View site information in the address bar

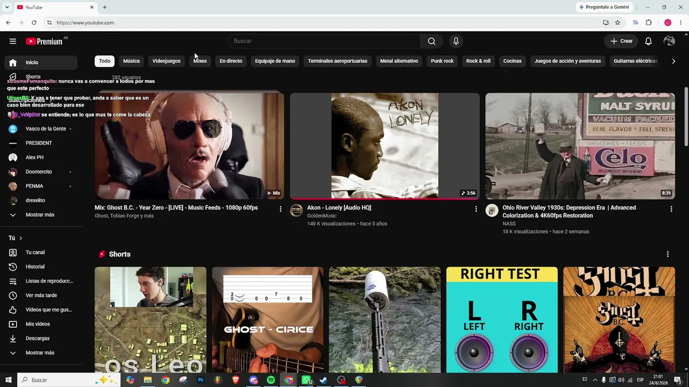[49, 23]
